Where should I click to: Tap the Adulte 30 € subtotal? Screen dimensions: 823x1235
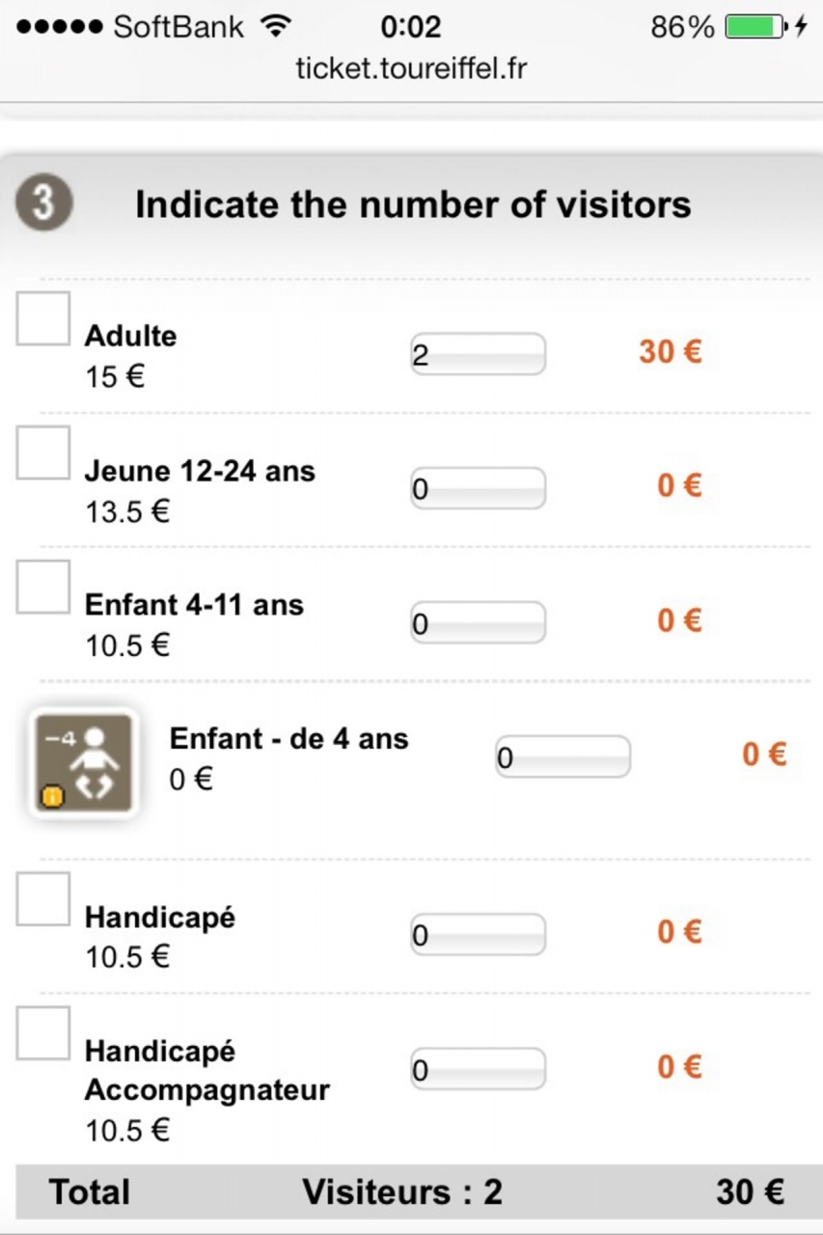670,352
